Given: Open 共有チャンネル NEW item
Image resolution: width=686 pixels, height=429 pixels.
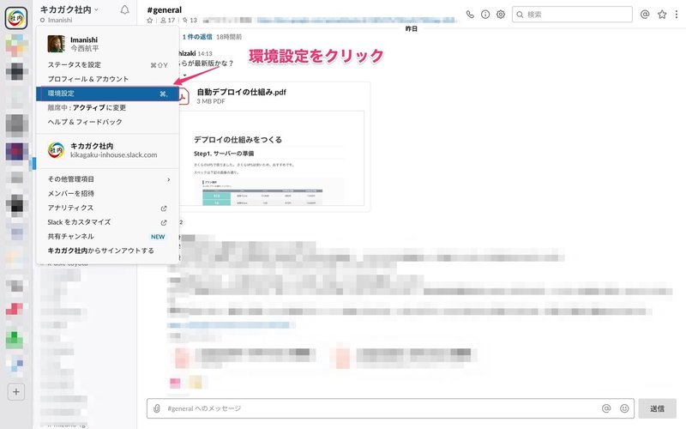Looking at the screenshot, I should (x=107, y=237).
